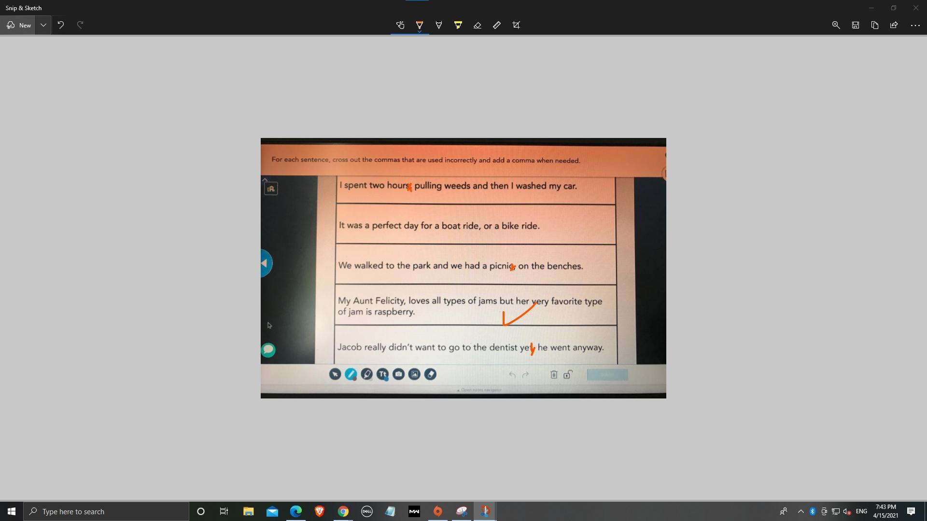Share the snip
The height and width of the screenshot is (521, 927).
(894, 25)
